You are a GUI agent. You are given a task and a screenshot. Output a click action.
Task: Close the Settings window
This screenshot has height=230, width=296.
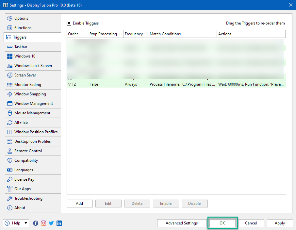tap(291, 5)
